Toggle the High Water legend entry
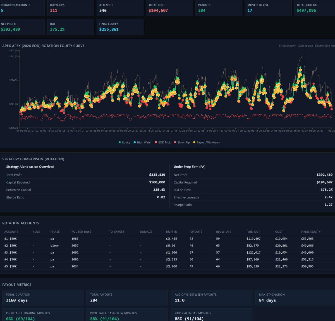The width and height of the screenshot is (335, 321). tap(142, 142)
